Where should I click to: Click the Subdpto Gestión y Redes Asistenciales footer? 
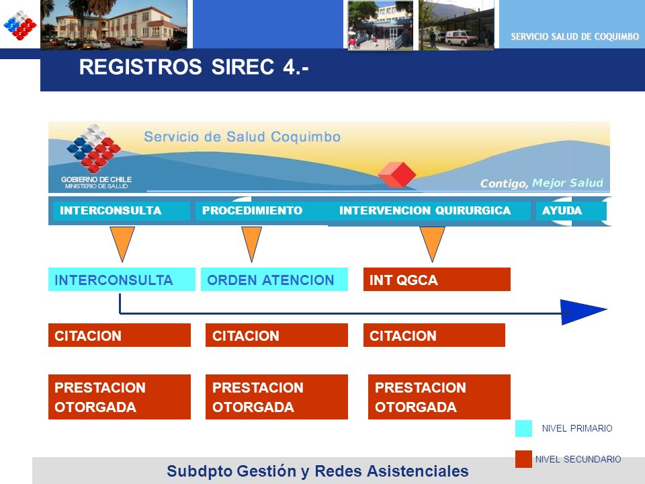point(318,471)
